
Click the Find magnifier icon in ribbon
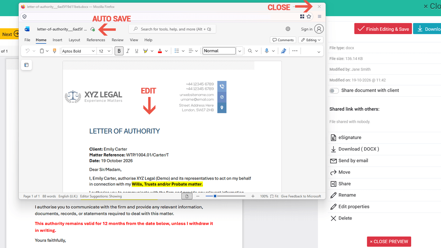pyautogui.click(x=250, y=51)
